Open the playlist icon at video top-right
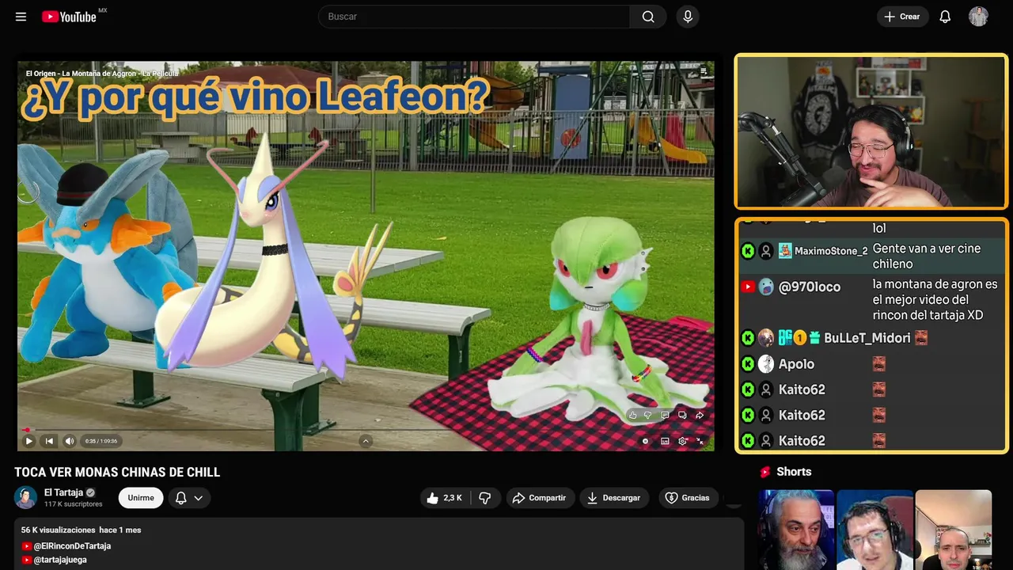Screen dimensions: 1013x570 click(704, 72)
